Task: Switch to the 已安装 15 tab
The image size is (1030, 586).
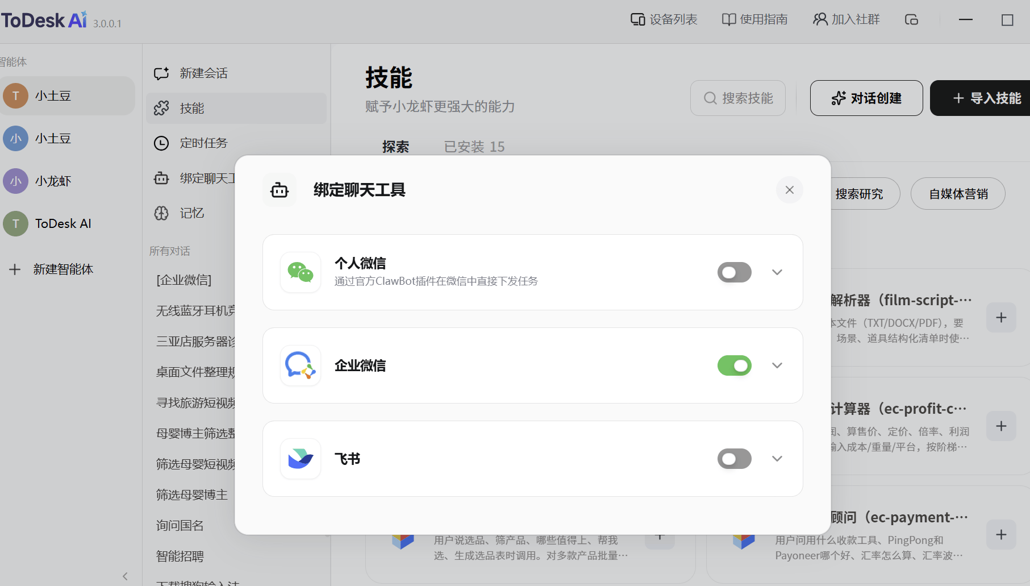Action: pos(474,147)
